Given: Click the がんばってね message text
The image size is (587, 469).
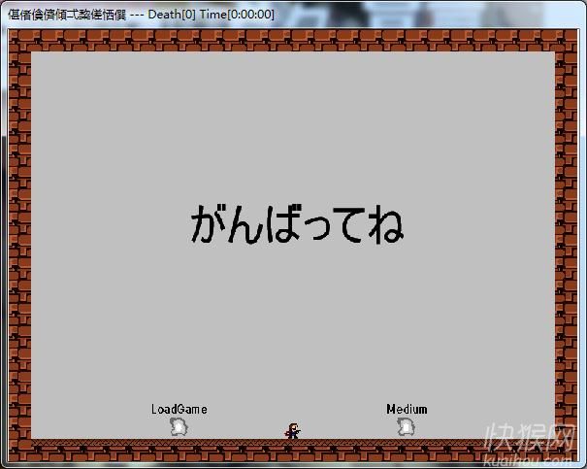Looking at the screenshot, I should click(x=296, y=224).
